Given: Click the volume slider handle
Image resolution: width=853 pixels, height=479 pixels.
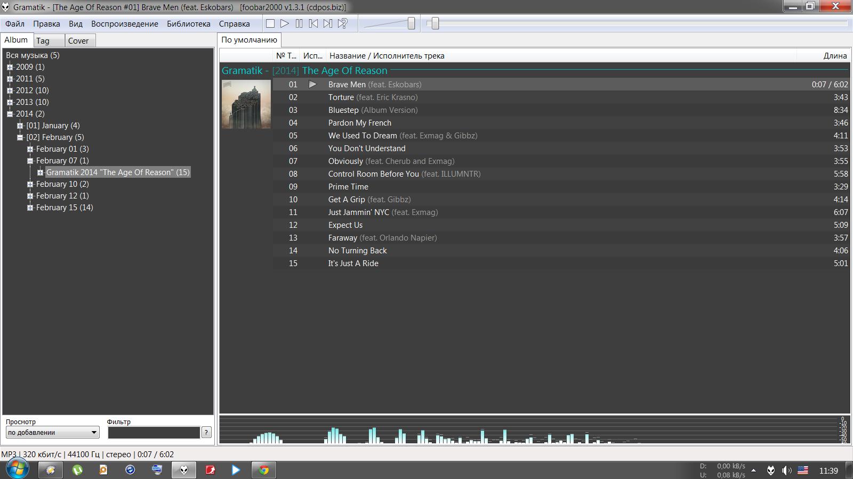Looking at the screenshot, I should tap(411, 23).
